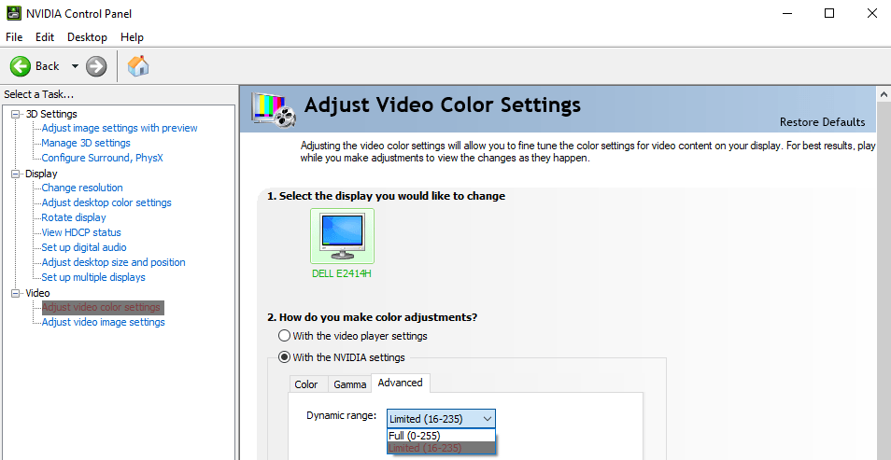This screenshot has height=460, width=891.
Task: Open Set up multiple displays
Action: 93,277
